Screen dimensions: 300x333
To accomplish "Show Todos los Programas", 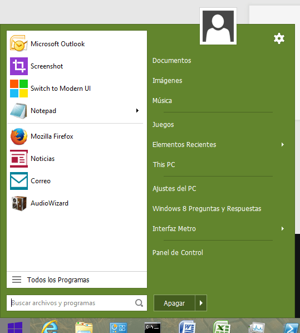I will 77,280.
